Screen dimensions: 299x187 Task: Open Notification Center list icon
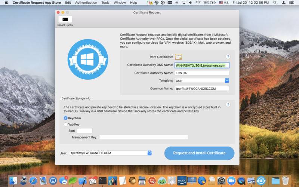point(292,3)
